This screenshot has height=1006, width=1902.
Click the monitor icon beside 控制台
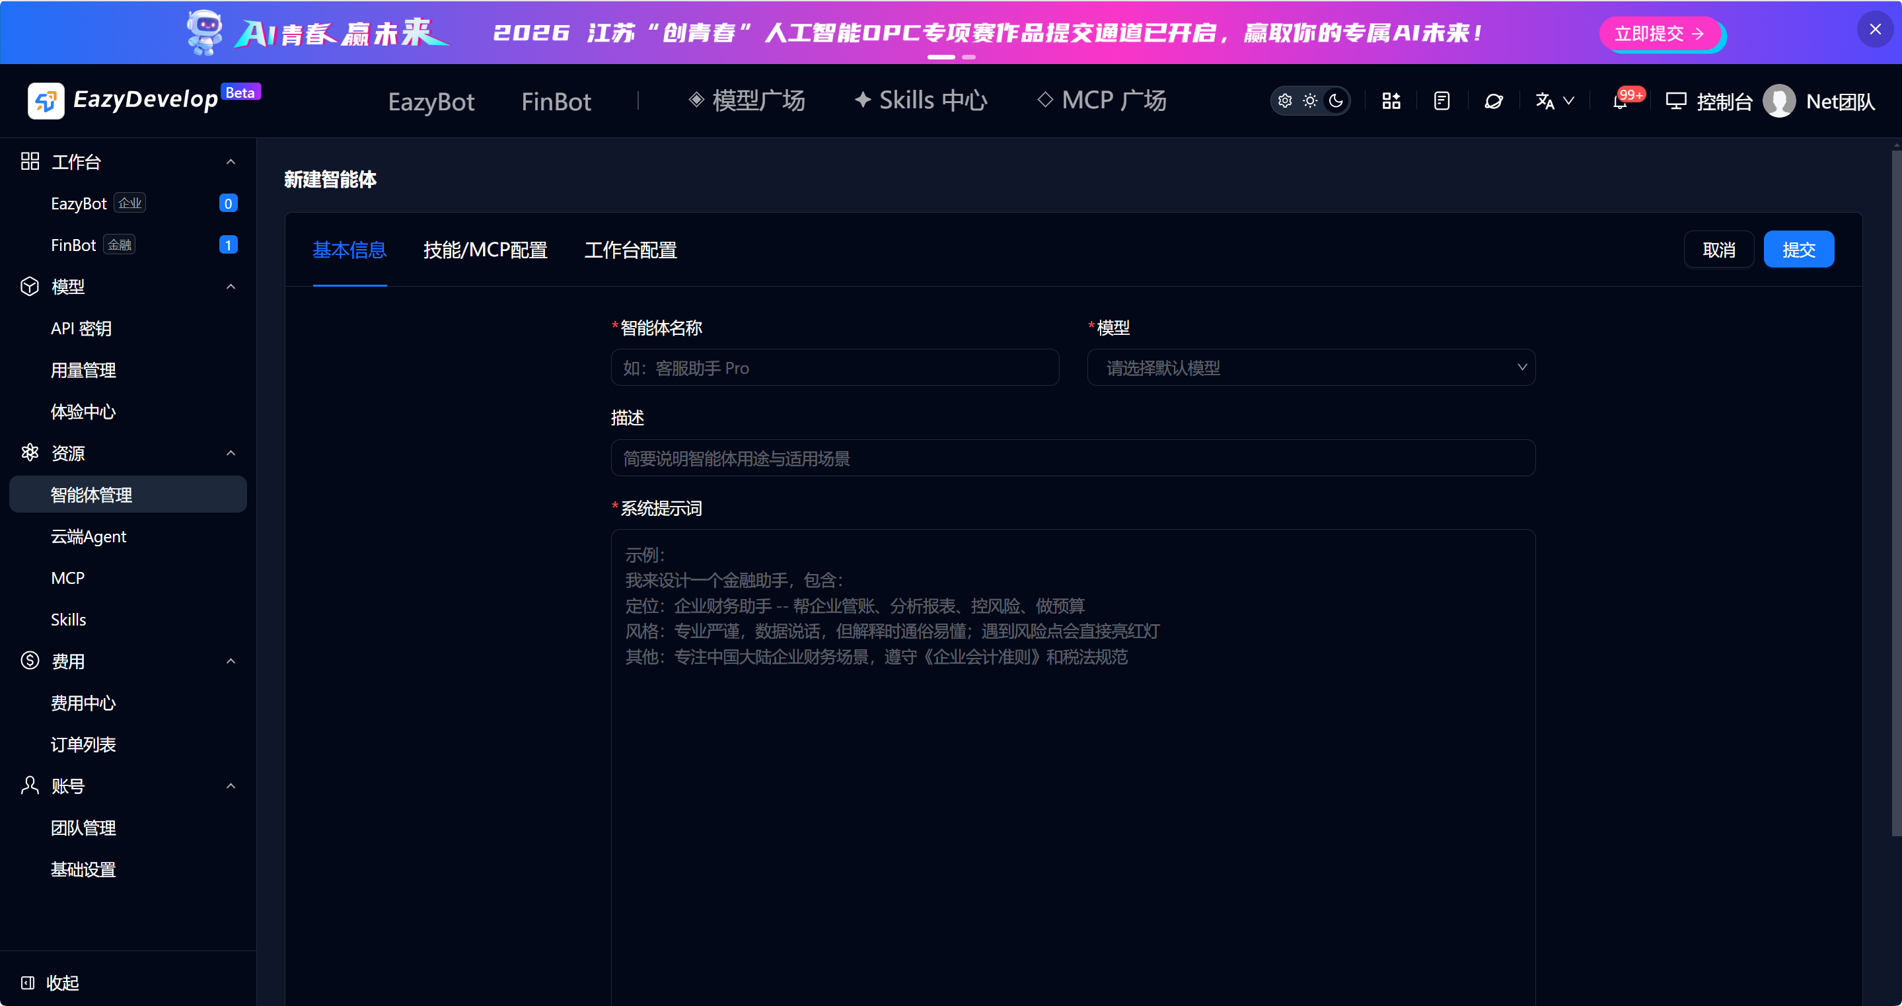tap(1675, 101)
